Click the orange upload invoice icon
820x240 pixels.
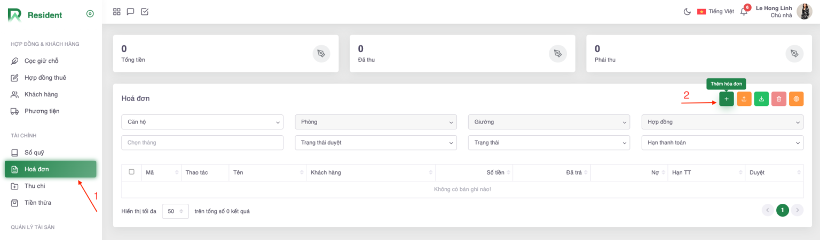744,99
